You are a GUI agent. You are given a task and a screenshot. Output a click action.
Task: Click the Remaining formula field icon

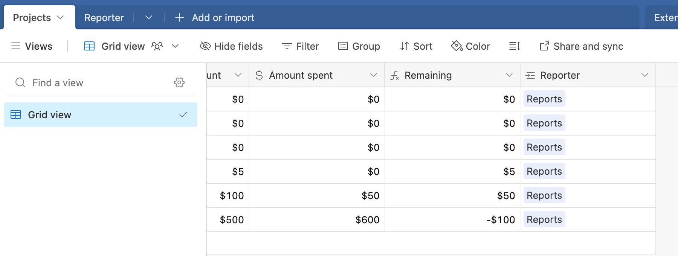click(395, 76)
